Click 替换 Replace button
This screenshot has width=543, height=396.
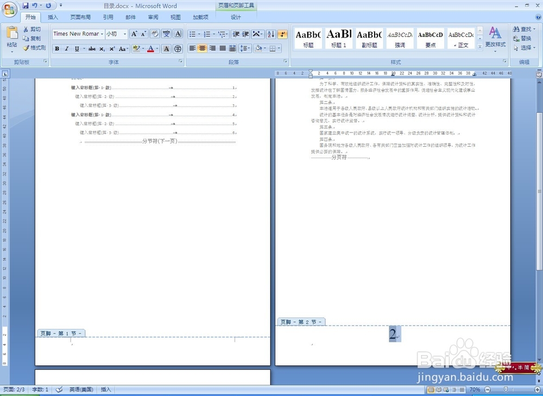[x=522, y=39]
